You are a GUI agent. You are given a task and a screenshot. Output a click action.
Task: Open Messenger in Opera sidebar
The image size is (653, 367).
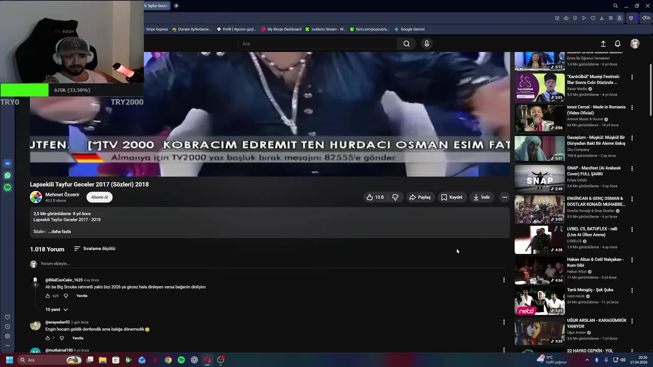(x=7, y=164)
